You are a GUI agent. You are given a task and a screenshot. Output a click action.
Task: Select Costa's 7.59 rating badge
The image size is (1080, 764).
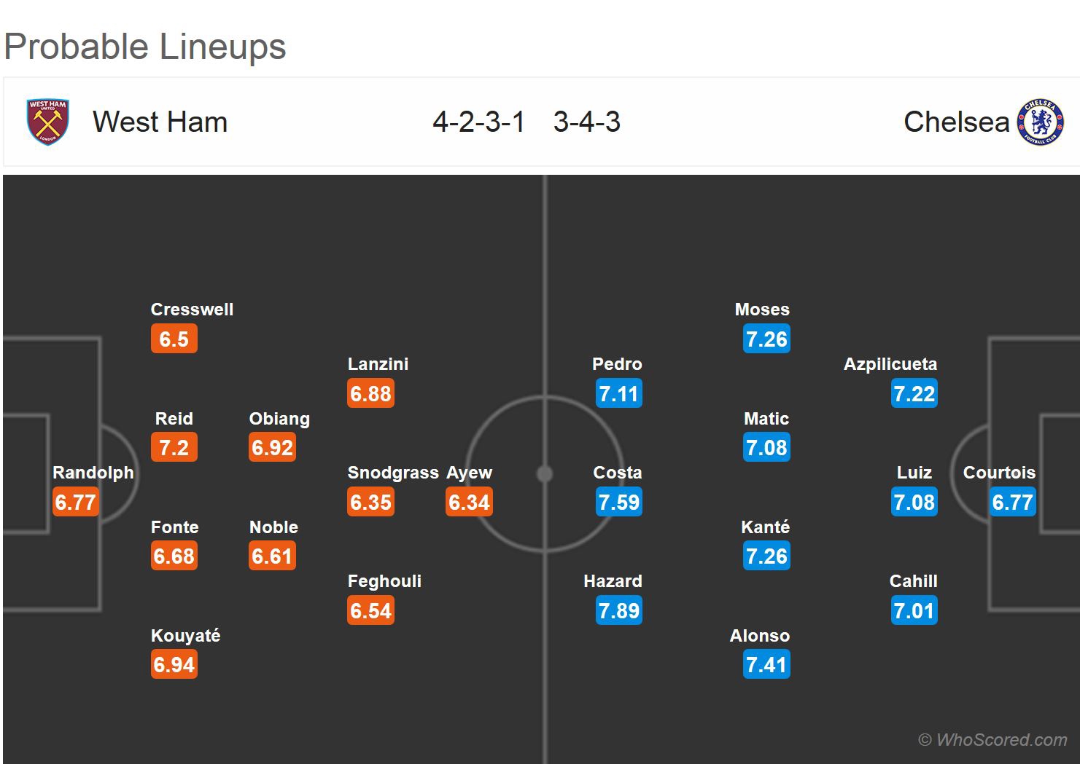(618, 502)
